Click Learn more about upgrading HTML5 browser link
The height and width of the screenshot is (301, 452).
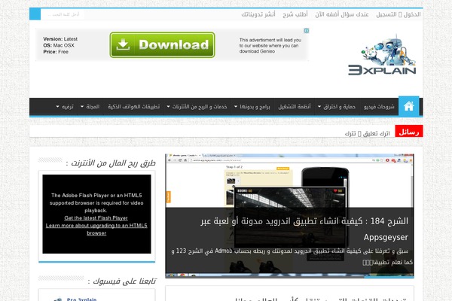(x=96, y=230)
